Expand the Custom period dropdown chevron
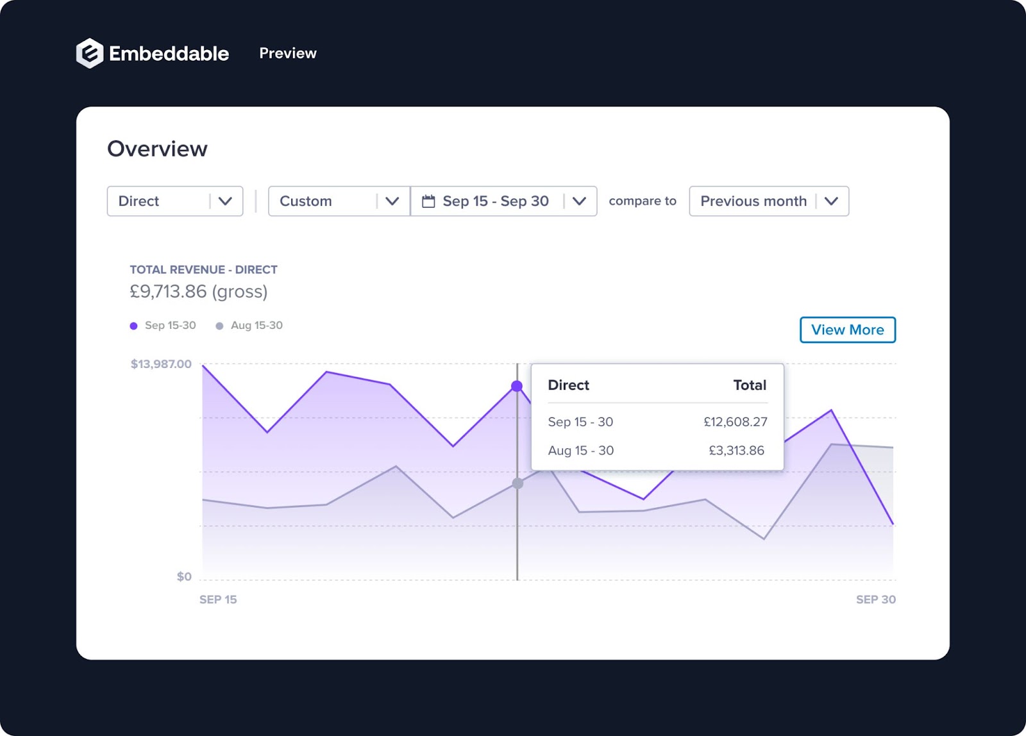This screenshot has width=1026, height=736. (392, 201)
